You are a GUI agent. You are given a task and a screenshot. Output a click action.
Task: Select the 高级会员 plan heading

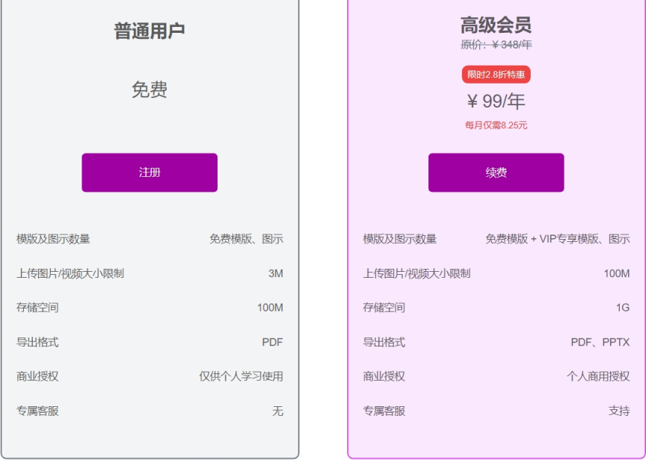coord(496,25)
